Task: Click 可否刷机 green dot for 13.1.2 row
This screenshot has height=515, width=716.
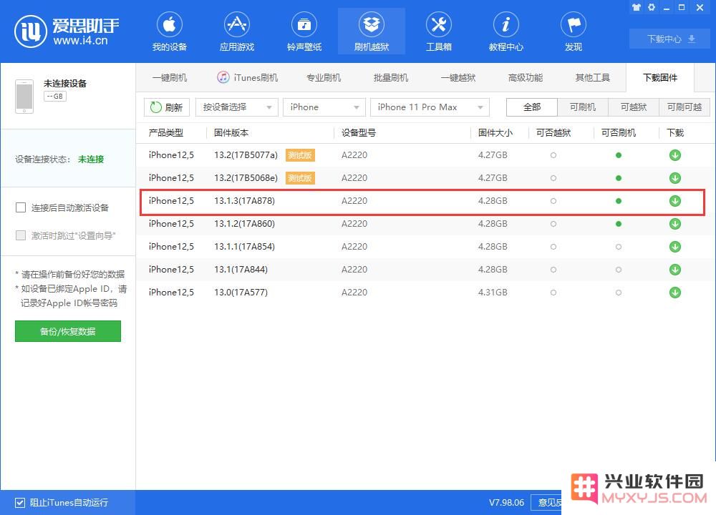Action: tap(619, 224)
